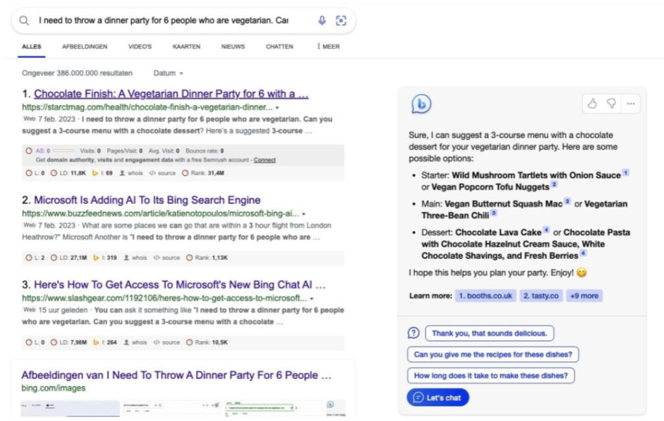This screenshot has height=421, width=664.
Task: Click Rank 1,13K in buzzfeednews row
Action: click(207, 258)
